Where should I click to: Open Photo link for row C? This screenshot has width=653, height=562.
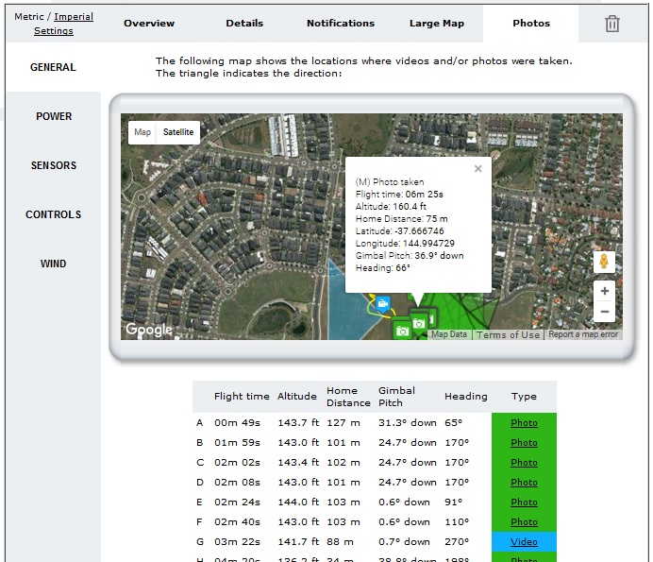(x=524, y=463)
